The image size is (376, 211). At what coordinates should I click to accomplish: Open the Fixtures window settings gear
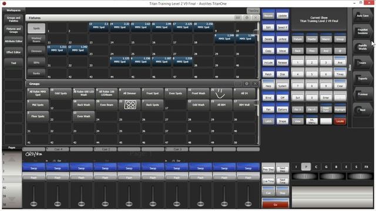[247, 18]
